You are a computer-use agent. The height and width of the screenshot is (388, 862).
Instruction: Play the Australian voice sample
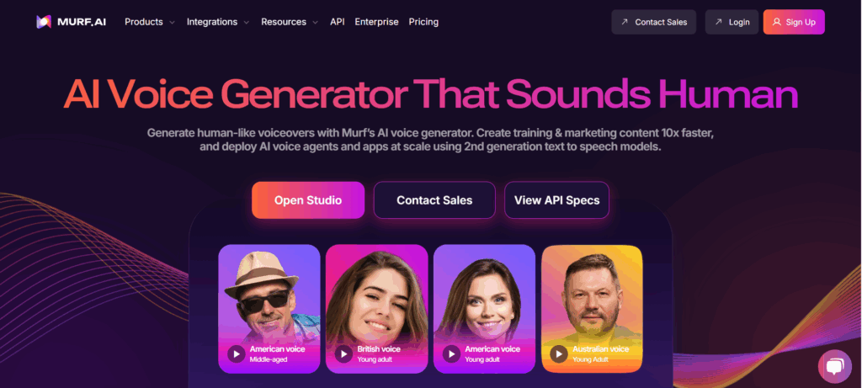pos(559,353)
